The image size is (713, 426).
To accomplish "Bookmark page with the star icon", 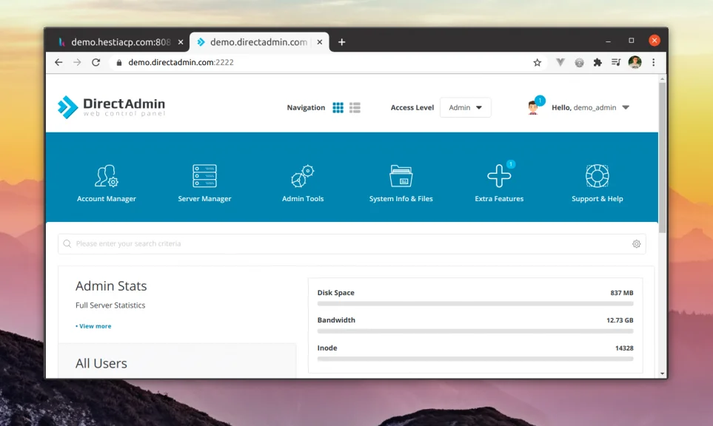I will point(537,63).
